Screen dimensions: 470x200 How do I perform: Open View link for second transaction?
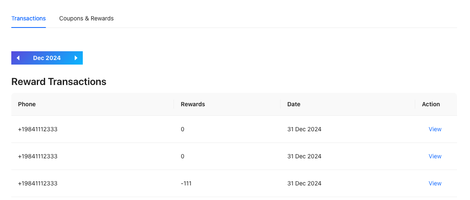point(435,156)
